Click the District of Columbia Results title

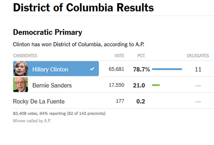pos(83,7)
